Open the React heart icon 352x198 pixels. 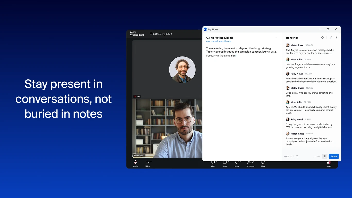point(237,162)
